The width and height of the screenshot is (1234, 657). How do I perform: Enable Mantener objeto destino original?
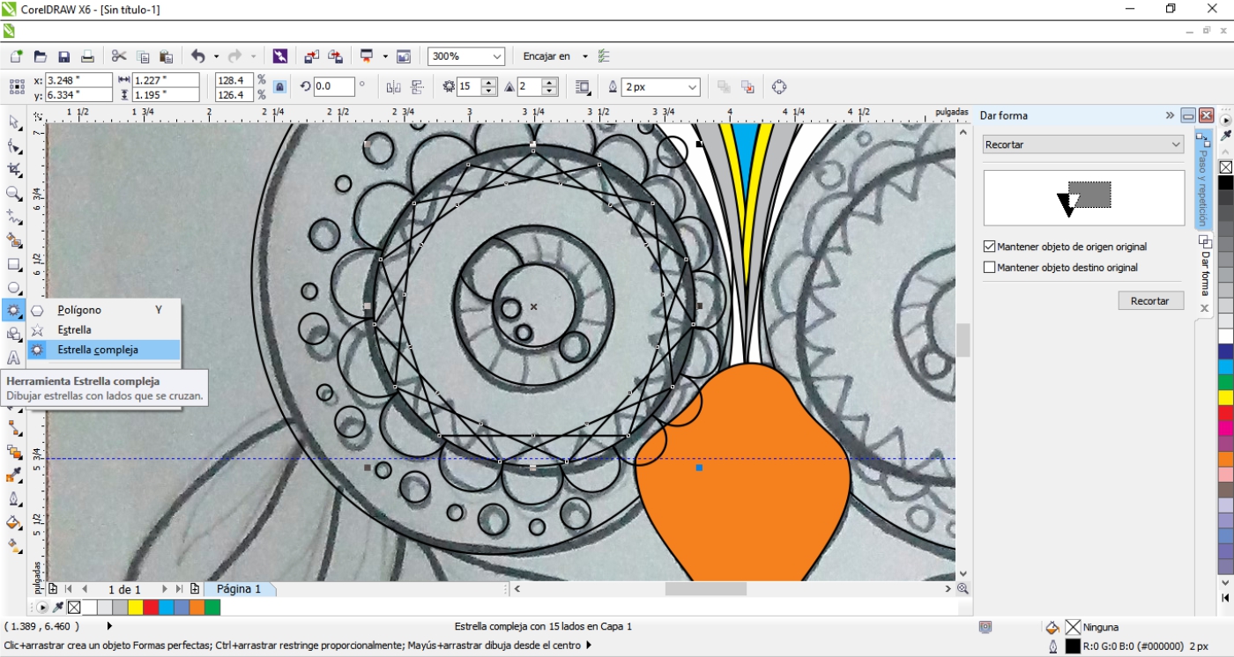click(989, 267)
